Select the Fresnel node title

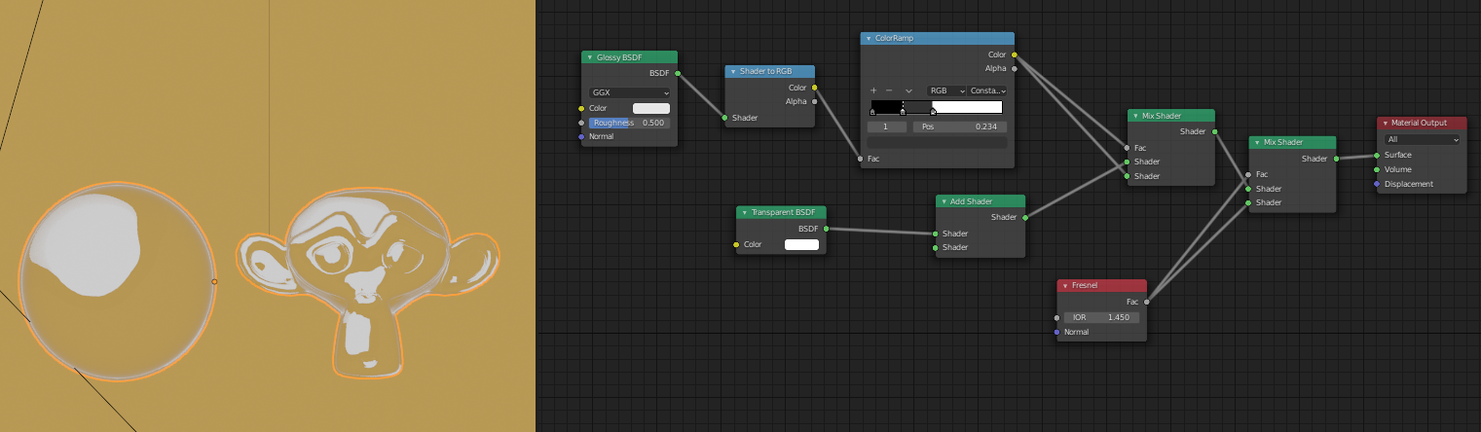click(x=1084, y=286)
